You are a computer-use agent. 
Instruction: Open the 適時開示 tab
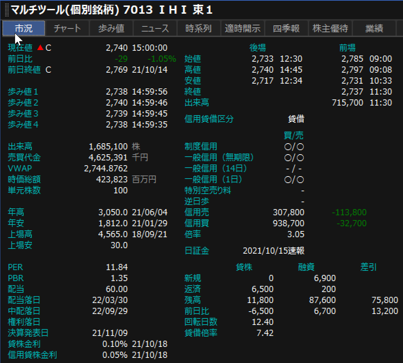pyautogui.click(x=242, y=28)
